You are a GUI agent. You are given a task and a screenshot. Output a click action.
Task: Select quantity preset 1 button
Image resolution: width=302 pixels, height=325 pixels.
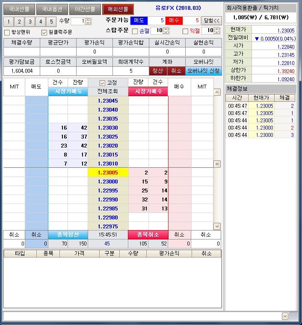click(x=9, y=21)
